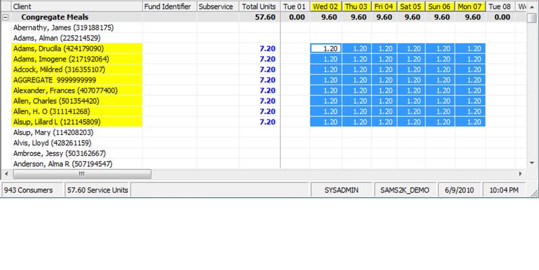The width and height of the screenshot is (539, 270).
Task: Click vertical scrollbar up arrow
Action: [532, 6]
